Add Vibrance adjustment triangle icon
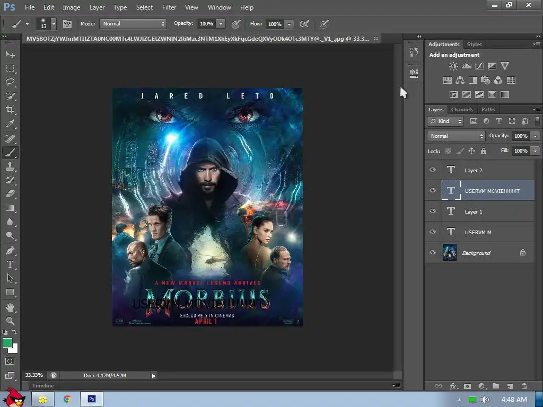This screenshot has height=407, width=543. click(505, 66)
